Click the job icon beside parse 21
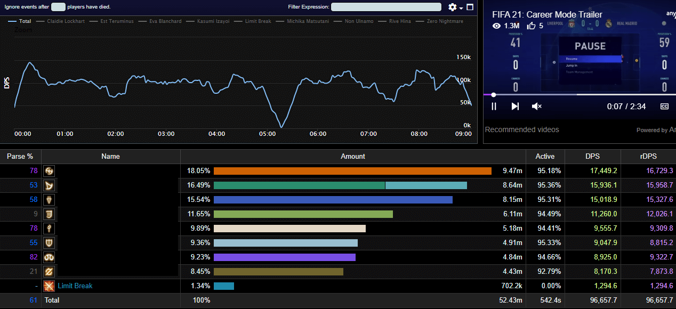Viewport: 676px width, 309px height. [x=49, y=272]
